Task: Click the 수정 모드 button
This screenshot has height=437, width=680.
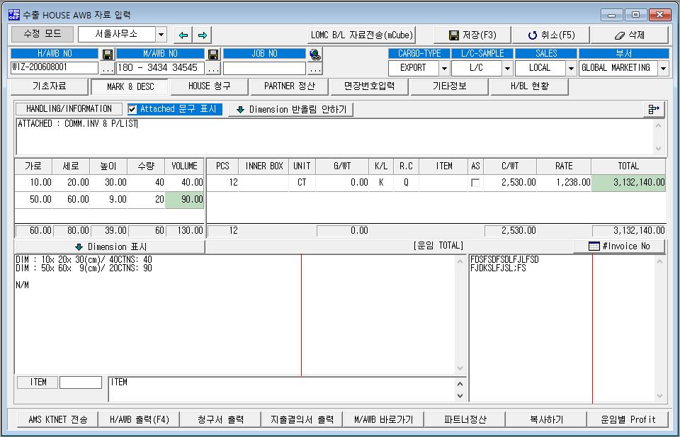Action: coord(42,34)
